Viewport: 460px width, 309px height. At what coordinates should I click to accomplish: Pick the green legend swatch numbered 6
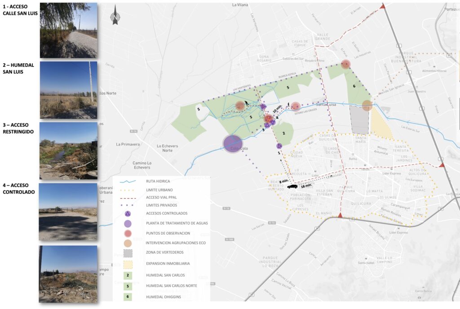pos(128,297)
